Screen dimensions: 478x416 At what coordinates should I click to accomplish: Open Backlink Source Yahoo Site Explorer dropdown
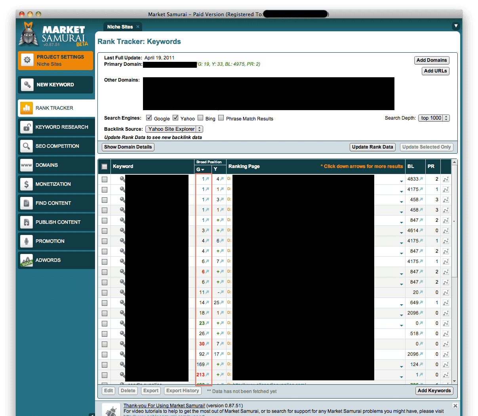[x=174, y=129]
